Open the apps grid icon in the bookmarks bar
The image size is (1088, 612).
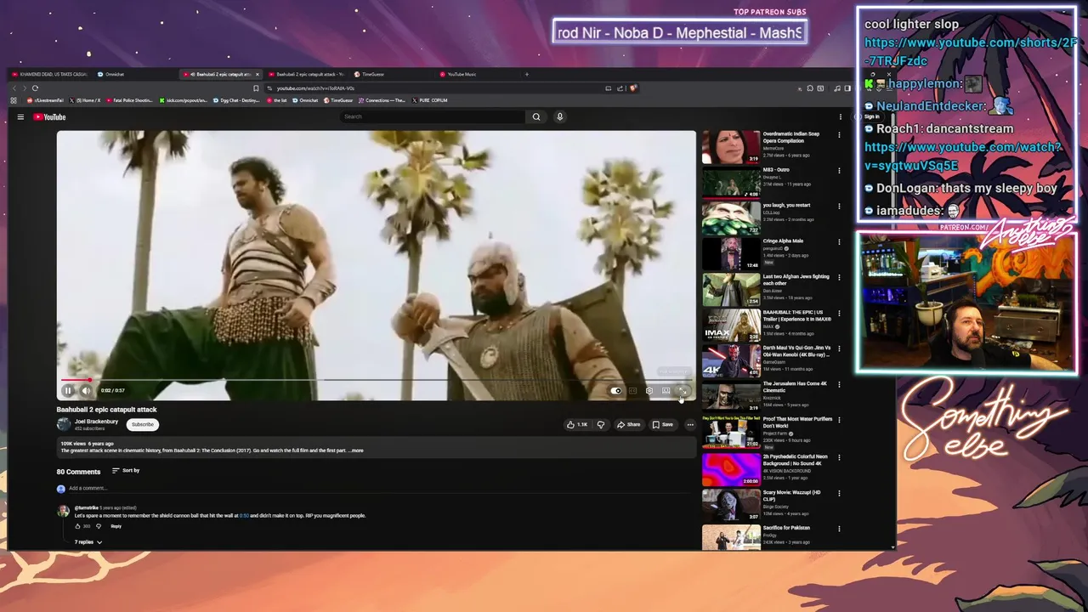pos(14,100)
